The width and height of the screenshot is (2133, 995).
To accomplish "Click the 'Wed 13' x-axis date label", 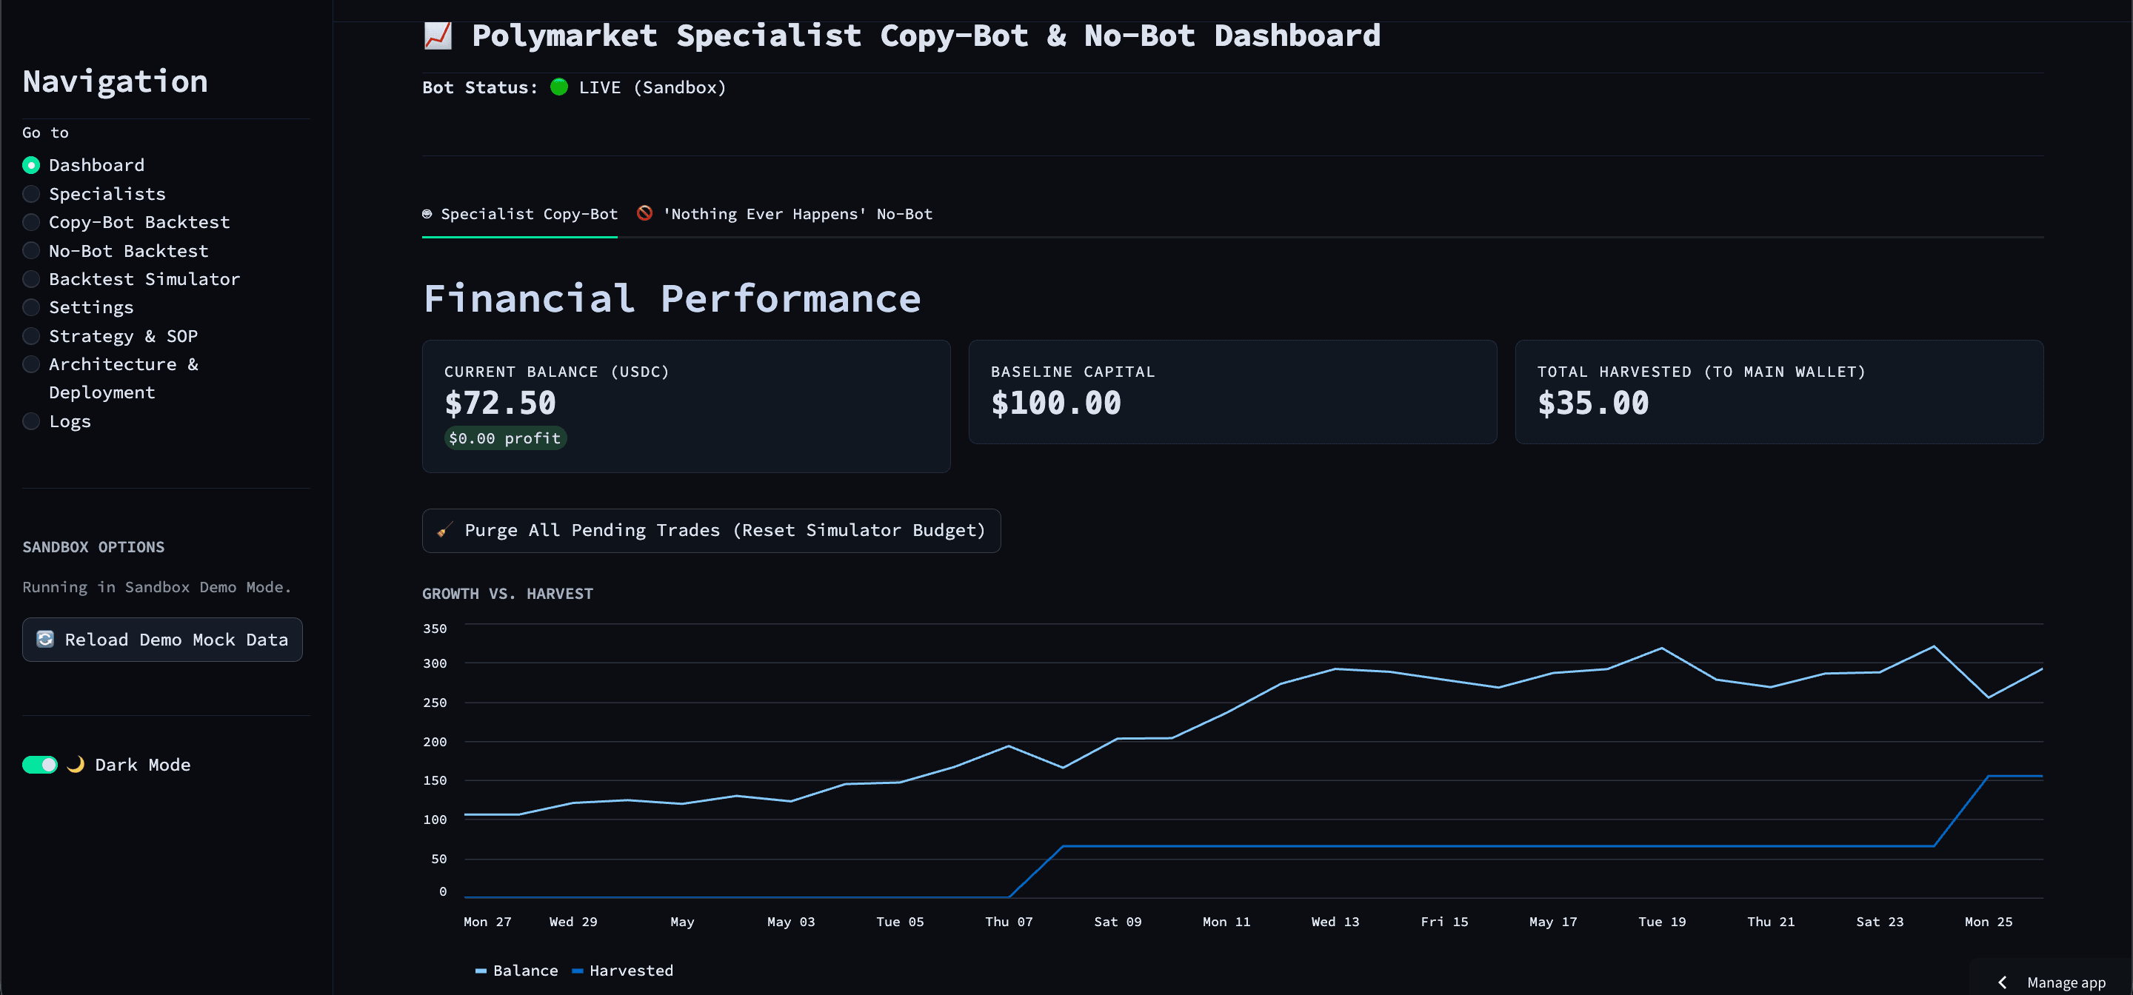I will tap(1335, 921).
